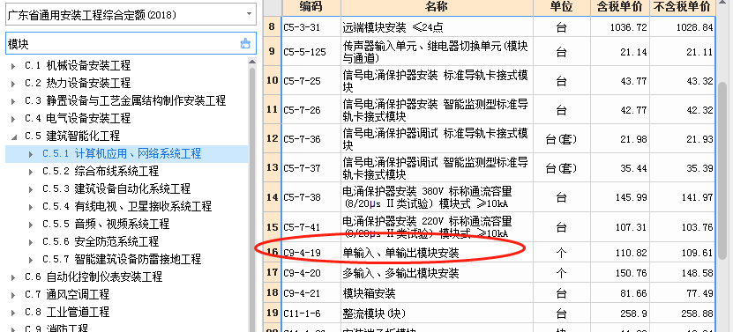Select 单输入、单输出模块安装 entry
The width and height of the screenshot is (733, 332).
click(x=400, y=254)
